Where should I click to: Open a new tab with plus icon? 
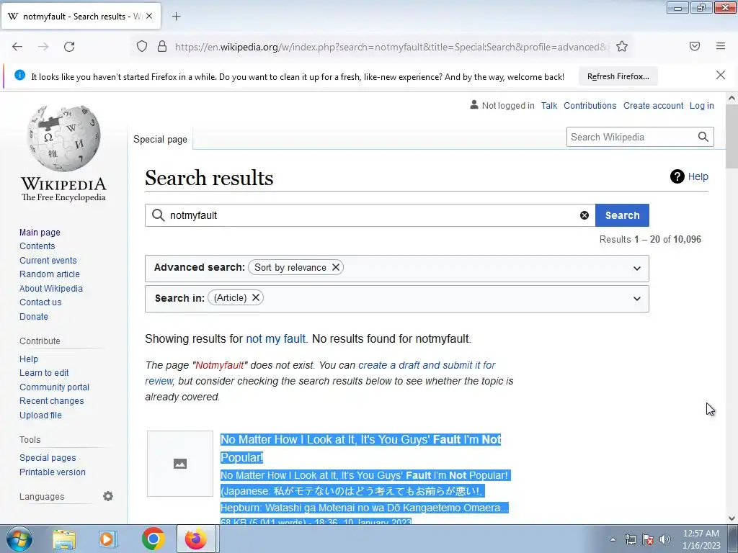176,17
